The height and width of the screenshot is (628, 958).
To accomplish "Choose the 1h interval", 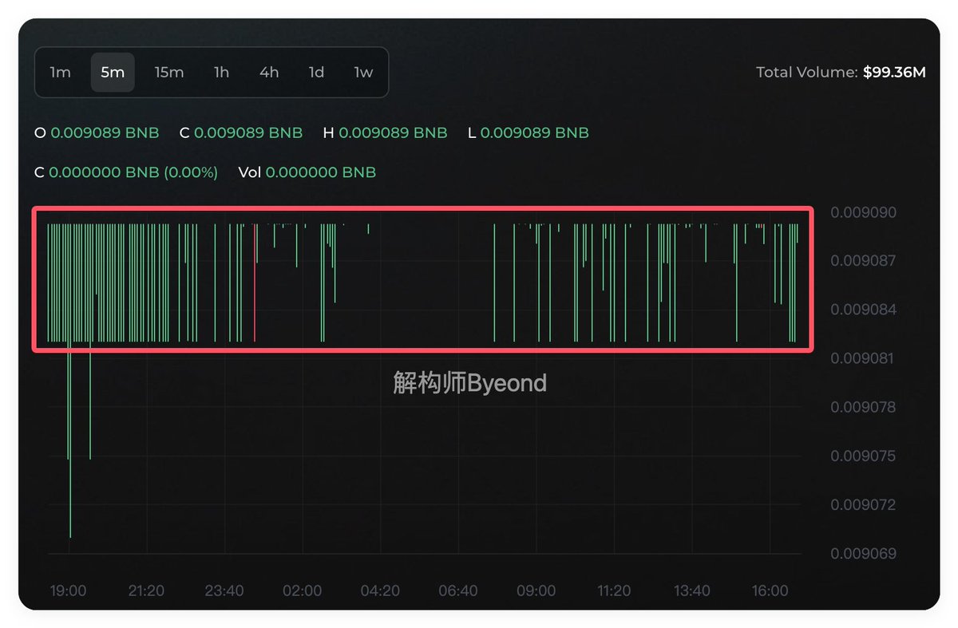I will tap(221, 73).
